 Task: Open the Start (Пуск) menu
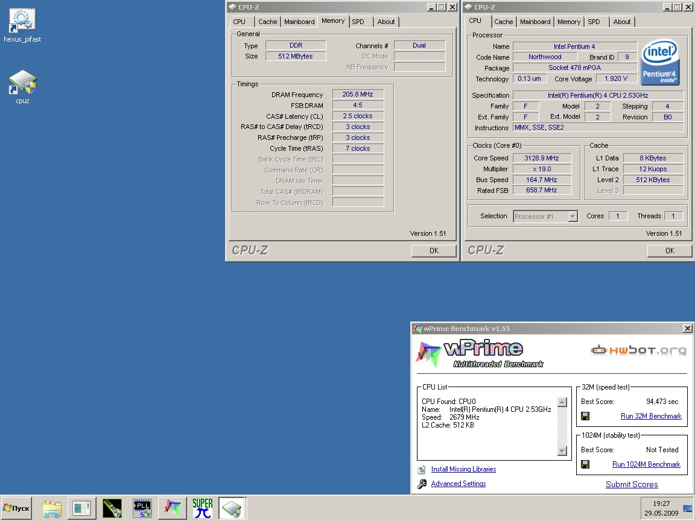pos(16,508)
